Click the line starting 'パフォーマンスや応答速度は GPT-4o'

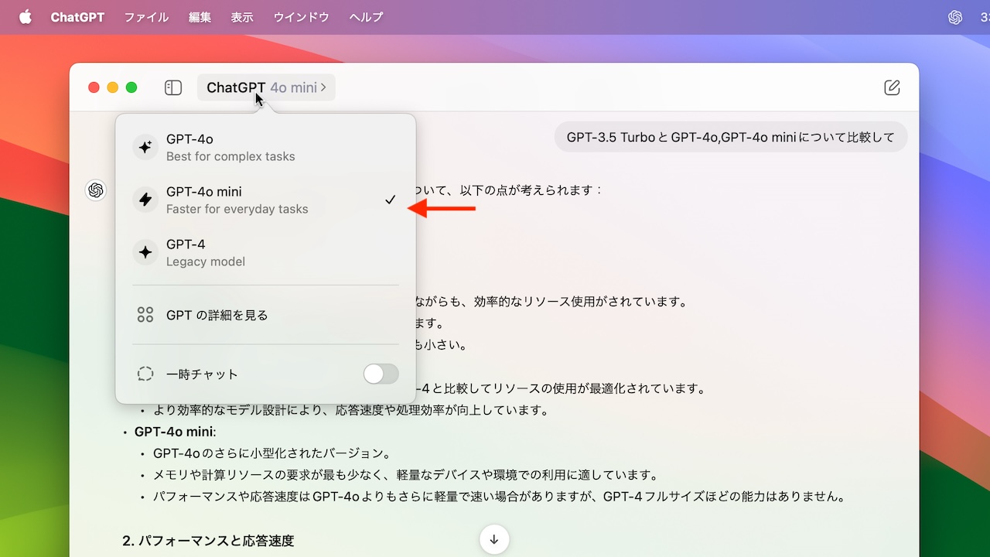(499, 497)
